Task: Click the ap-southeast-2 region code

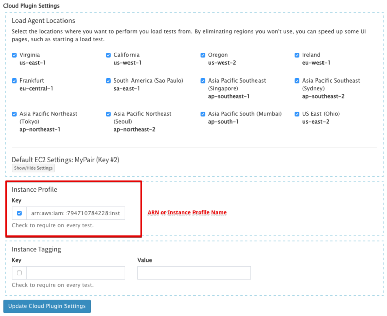Action: point(323,96)
